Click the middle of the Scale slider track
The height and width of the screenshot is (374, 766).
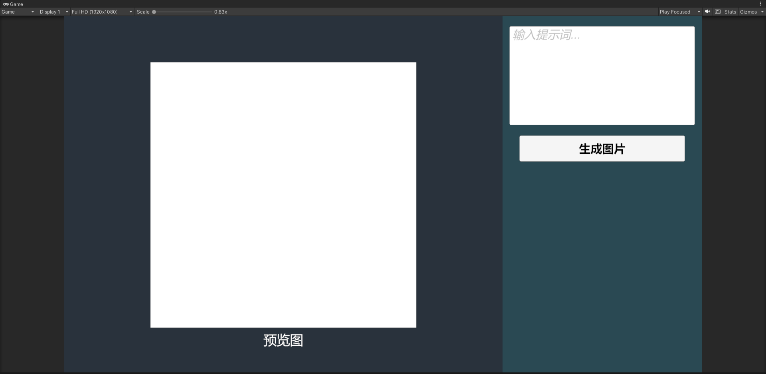(183, 12)
